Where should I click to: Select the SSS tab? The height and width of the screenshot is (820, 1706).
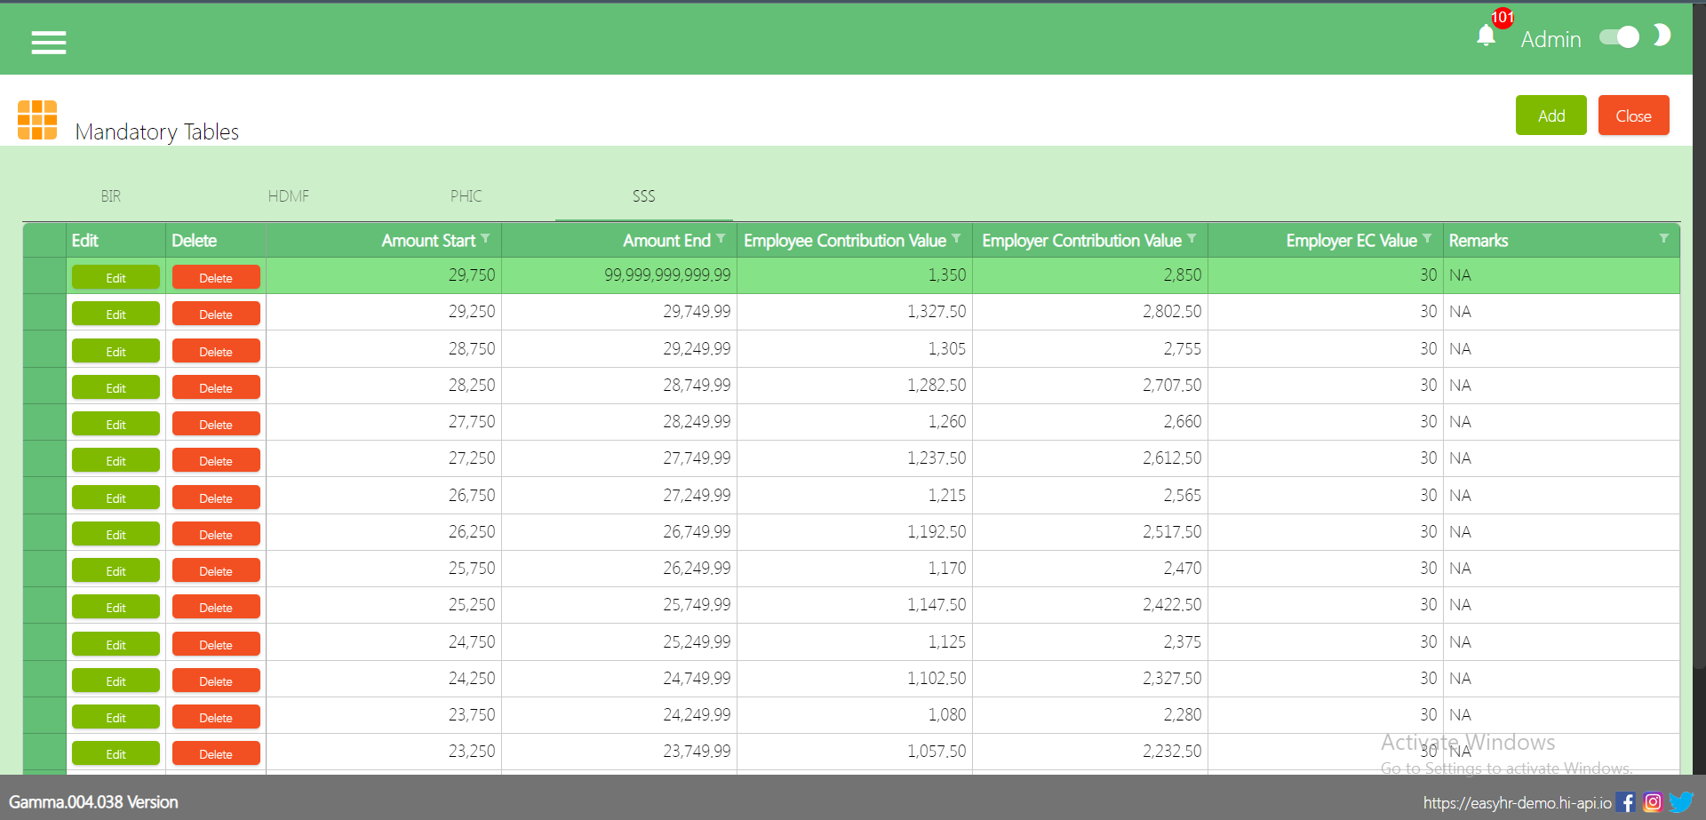pos(644,196)
